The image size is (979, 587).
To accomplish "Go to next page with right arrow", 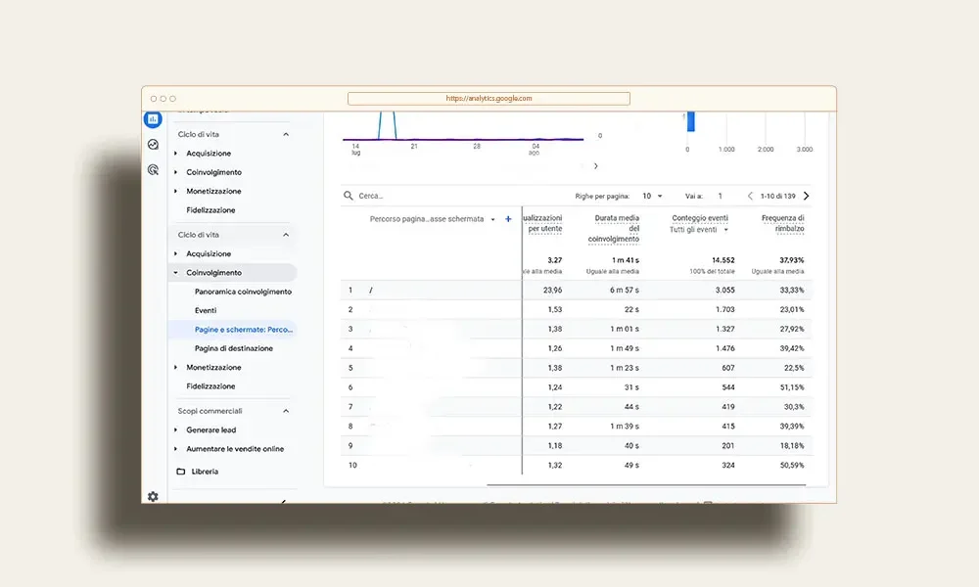I will (x=806, y=196).
